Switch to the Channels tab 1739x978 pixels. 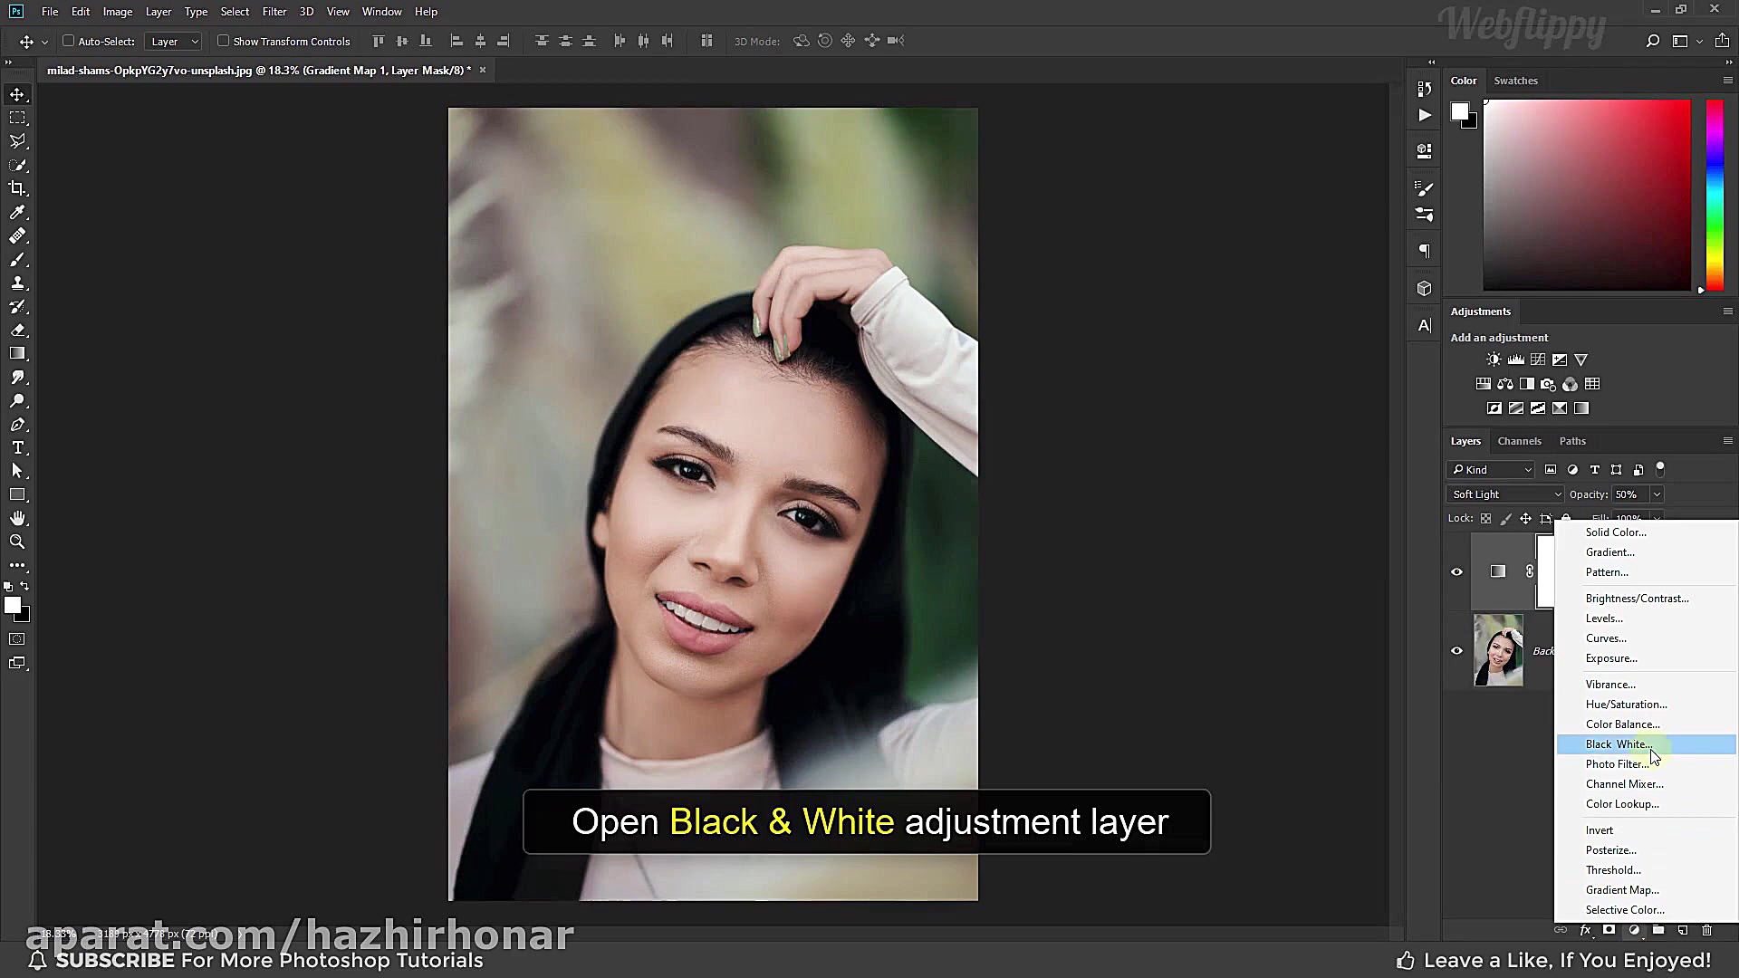coord(1519,441)
